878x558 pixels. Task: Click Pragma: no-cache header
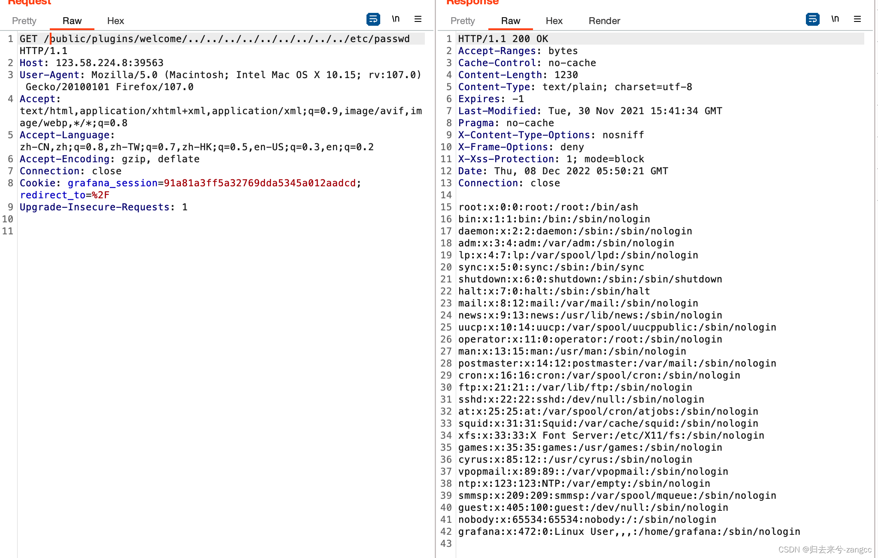coord(506,123)
